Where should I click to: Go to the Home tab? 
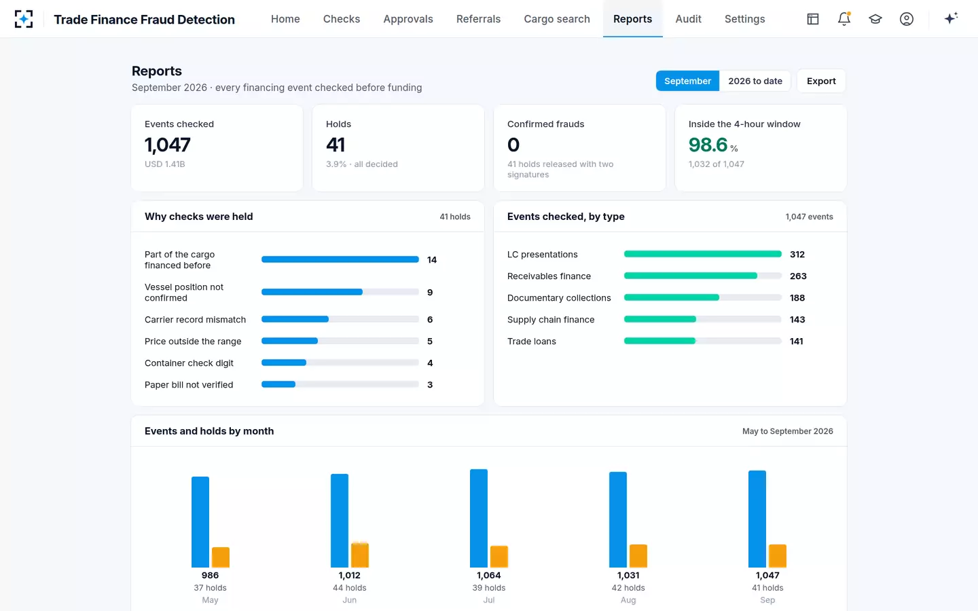coord(285,19)
